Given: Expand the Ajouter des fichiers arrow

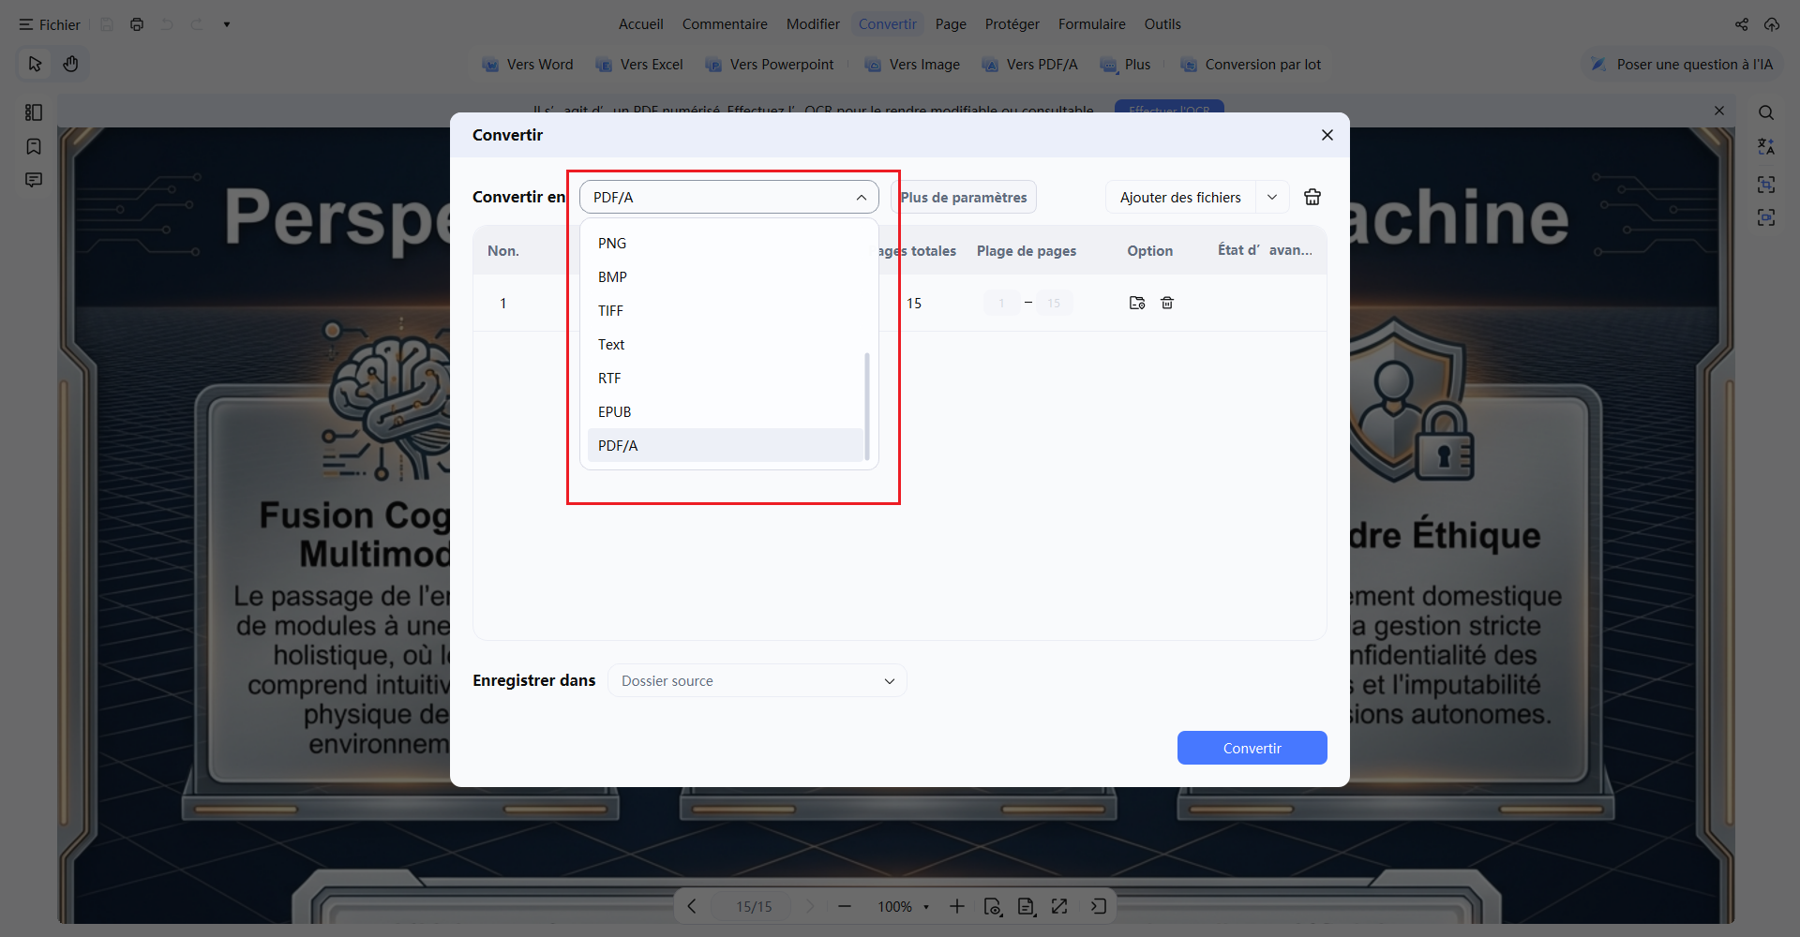Looking at the screenshot, I should (1272, 197).
